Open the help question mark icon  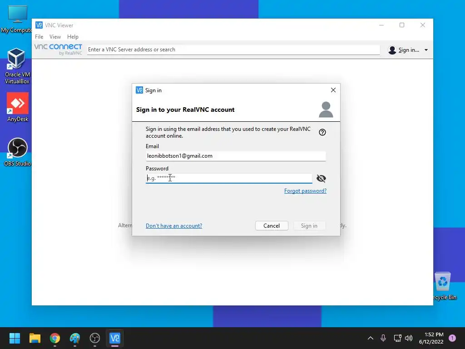tap(322, 132)
